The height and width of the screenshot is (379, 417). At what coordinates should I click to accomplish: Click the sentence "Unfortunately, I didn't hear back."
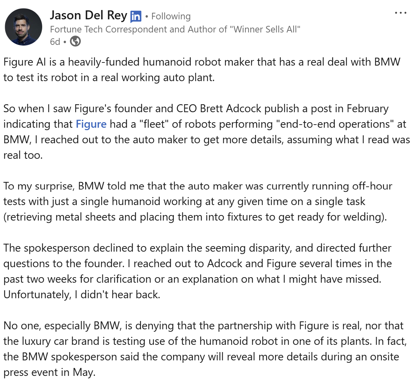pyautogui.click(x=82, y=295)
